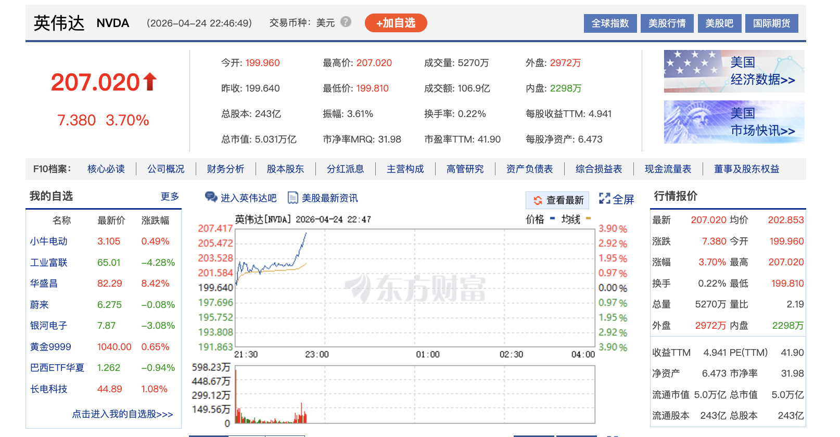
Task: Click the large 207.020 price
Action: pyautogui.click(x=95, y=82)
